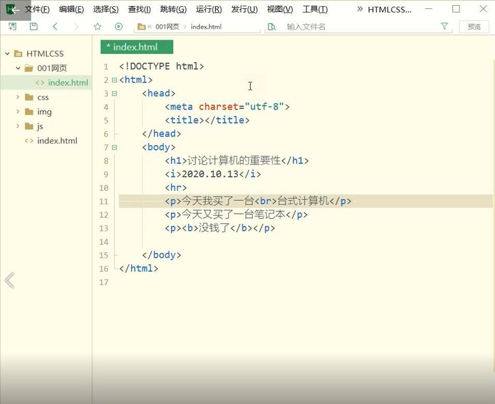Fold the head tag on line 3
The image size is (495, 404).
pos(114,94)
